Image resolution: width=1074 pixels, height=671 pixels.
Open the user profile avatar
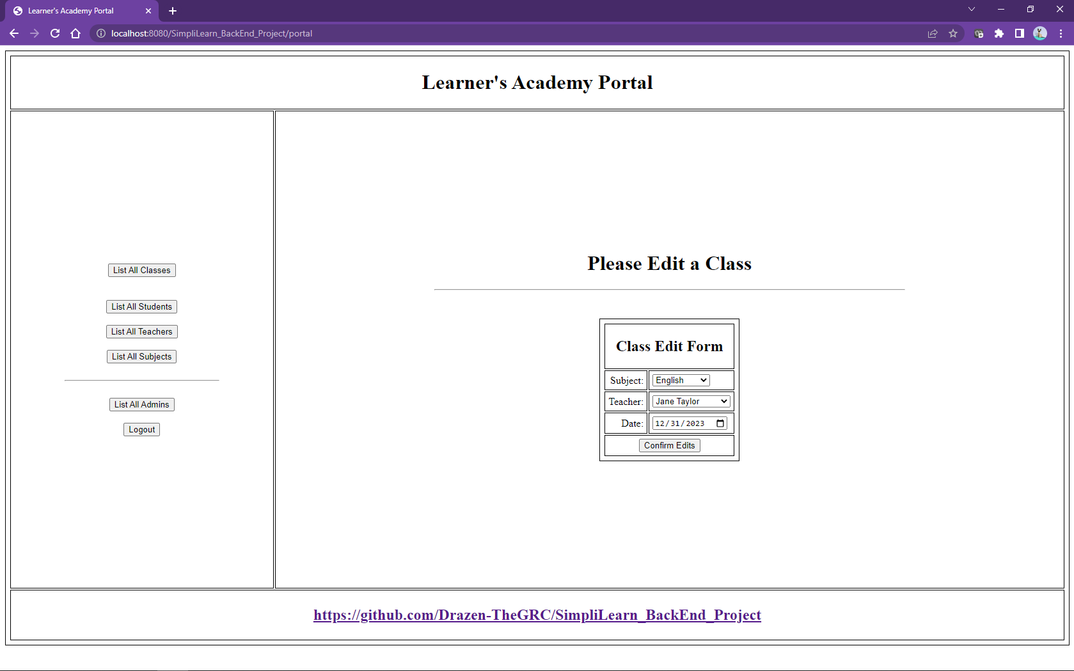(1040, 33)
